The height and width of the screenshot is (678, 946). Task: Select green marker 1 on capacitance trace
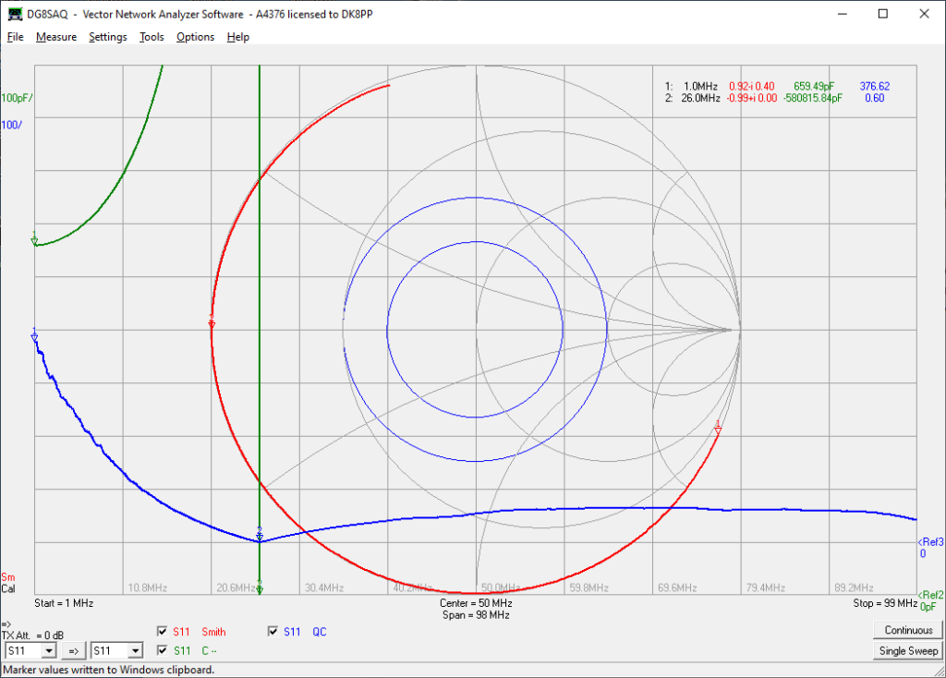point(34,240)
